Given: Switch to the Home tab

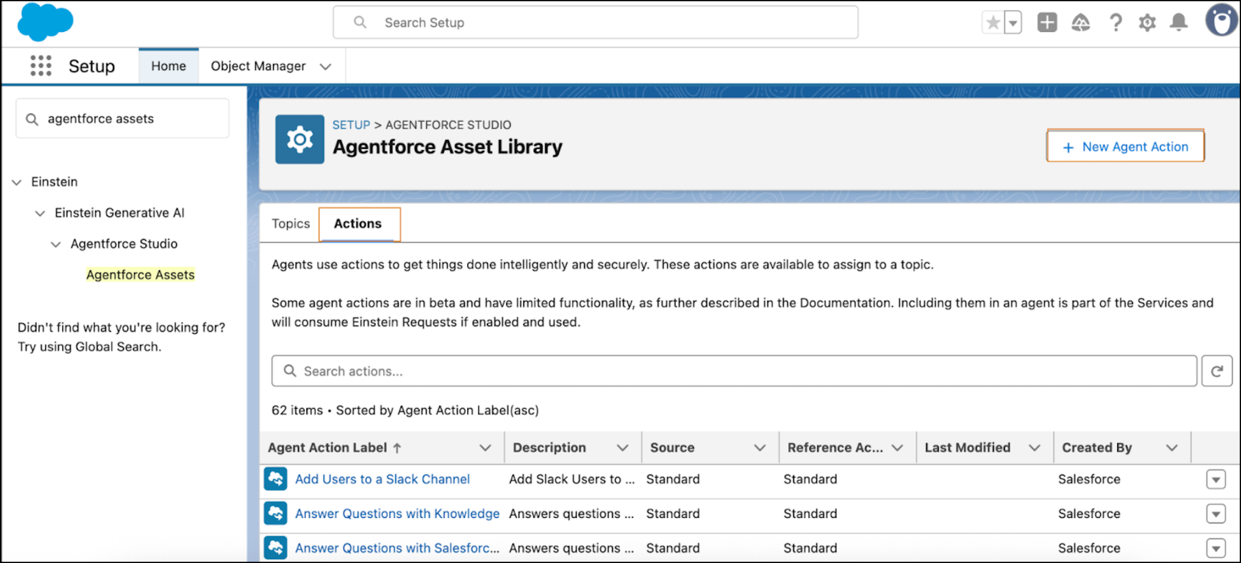Looking at the screenshot, I should (x=168, y=66).
